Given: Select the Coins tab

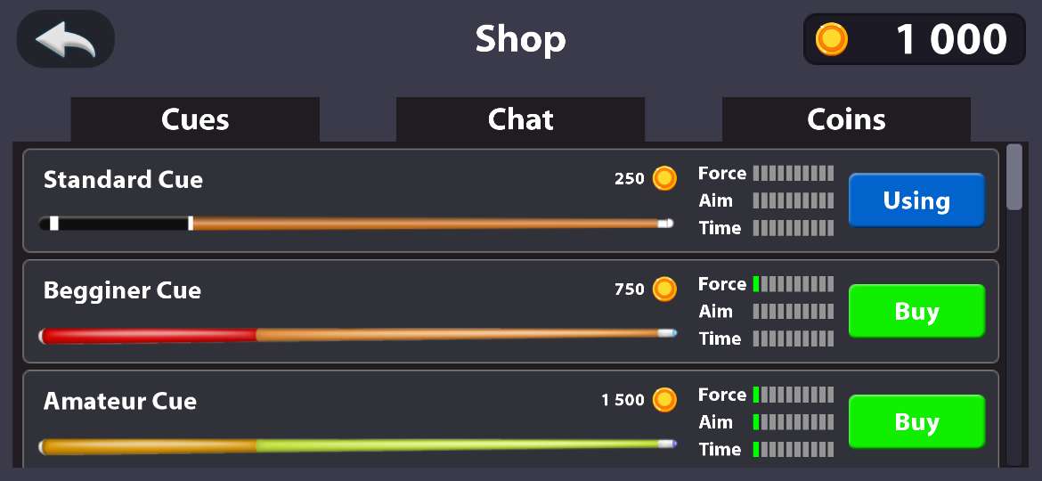Looking at the screenshot, I should click(846, 119).
